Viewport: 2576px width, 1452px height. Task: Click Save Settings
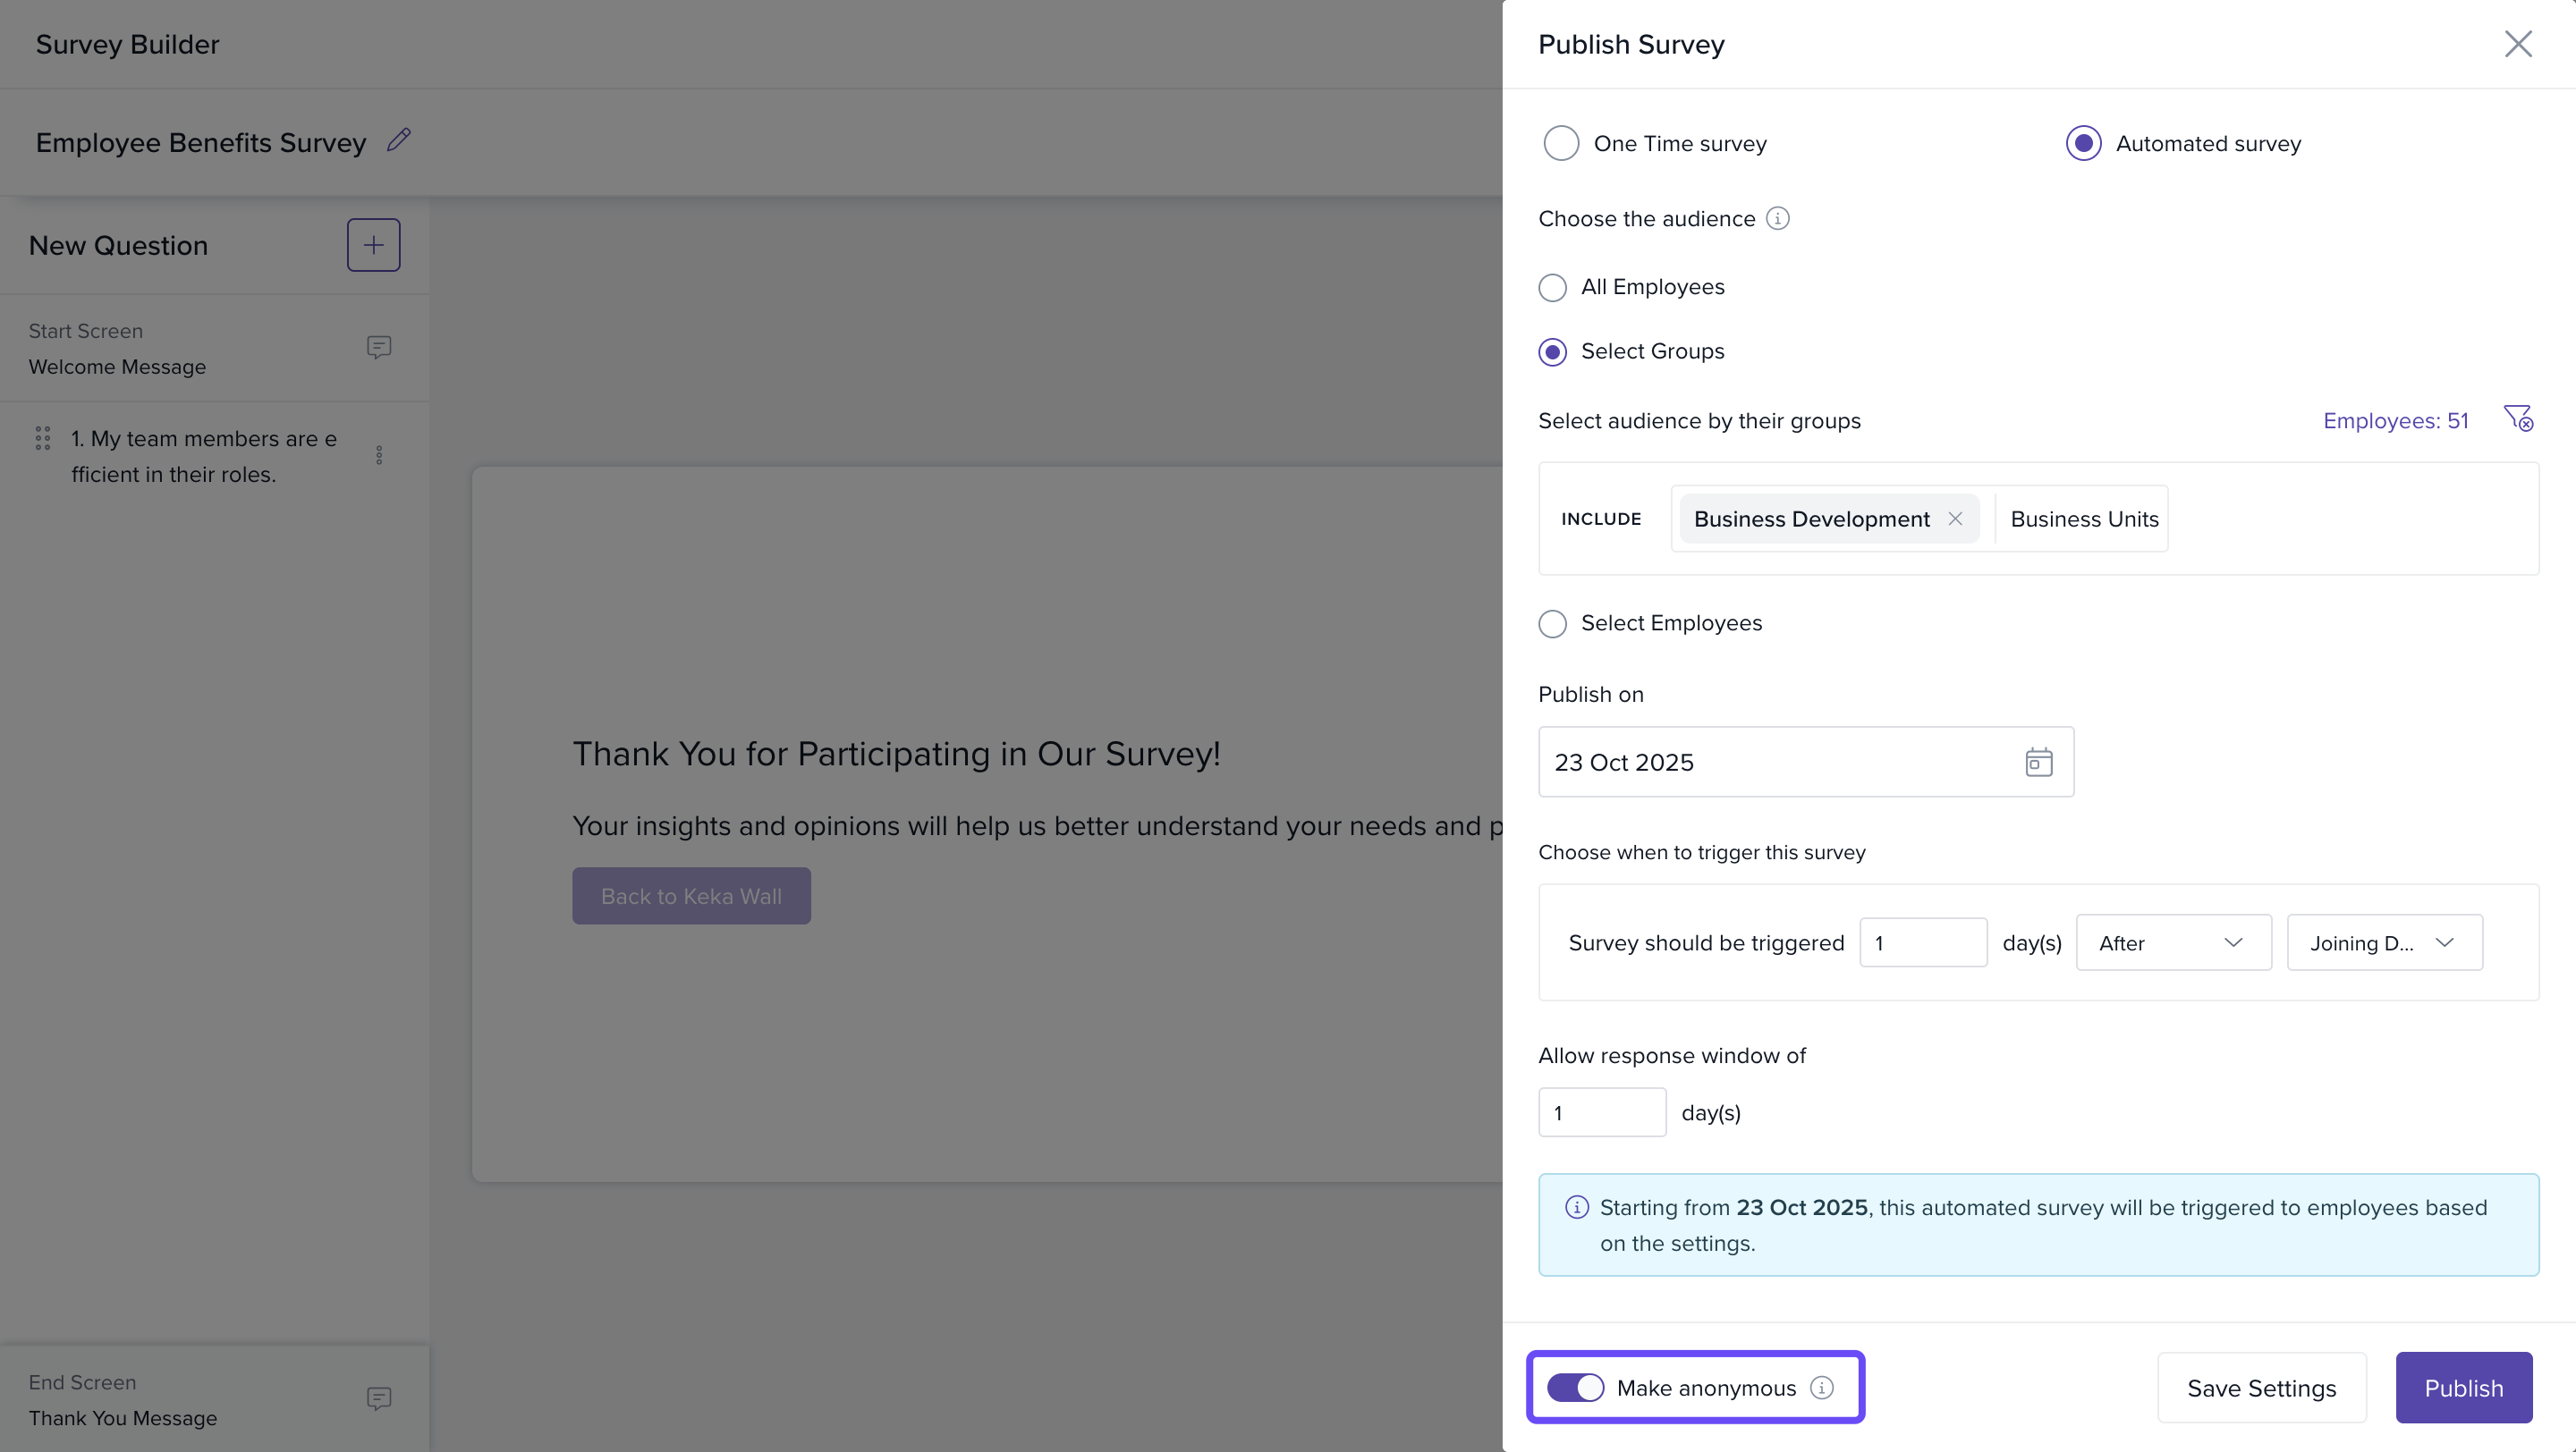tap(2261, 1388)
